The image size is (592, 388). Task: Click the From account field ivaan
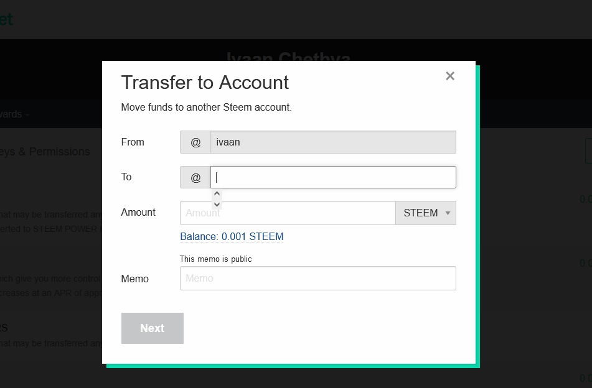click(x=333, y=142)
